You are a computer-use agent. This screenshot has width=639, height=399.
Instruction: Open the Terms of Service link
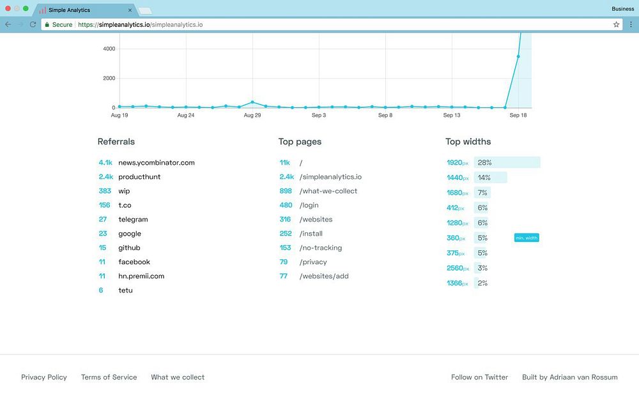click(x=109, y=377)
